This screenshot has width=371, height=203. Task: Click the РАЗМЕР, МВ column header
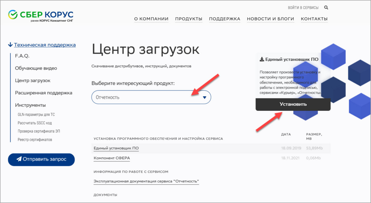[x=314, y=136]
